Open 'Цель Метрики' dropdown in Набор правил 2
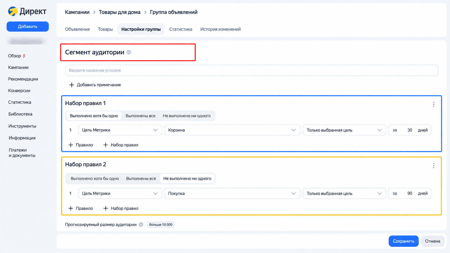Image resolution: width=450 pixels, height=253 pixels. click(x=120, y=193)
